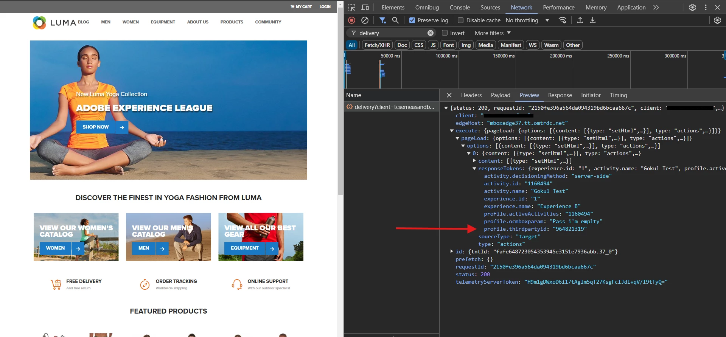Open My Cart in header
726x337 pixels.
pyautogui.click(x=301, y=6)
